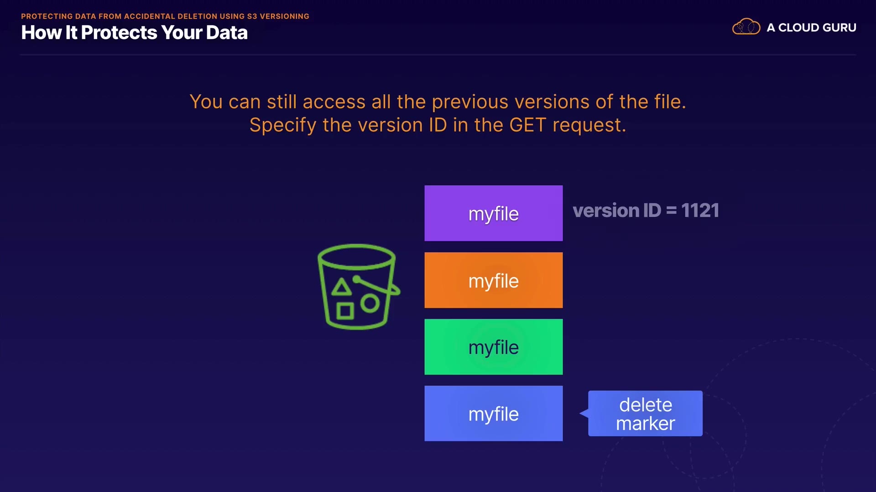
Task: Select the blue myfile version block
Action: tap(493, 414)
